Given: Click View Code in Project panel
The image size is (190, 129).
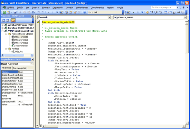Looking at the screenshot, I should (x=4, y=20).
